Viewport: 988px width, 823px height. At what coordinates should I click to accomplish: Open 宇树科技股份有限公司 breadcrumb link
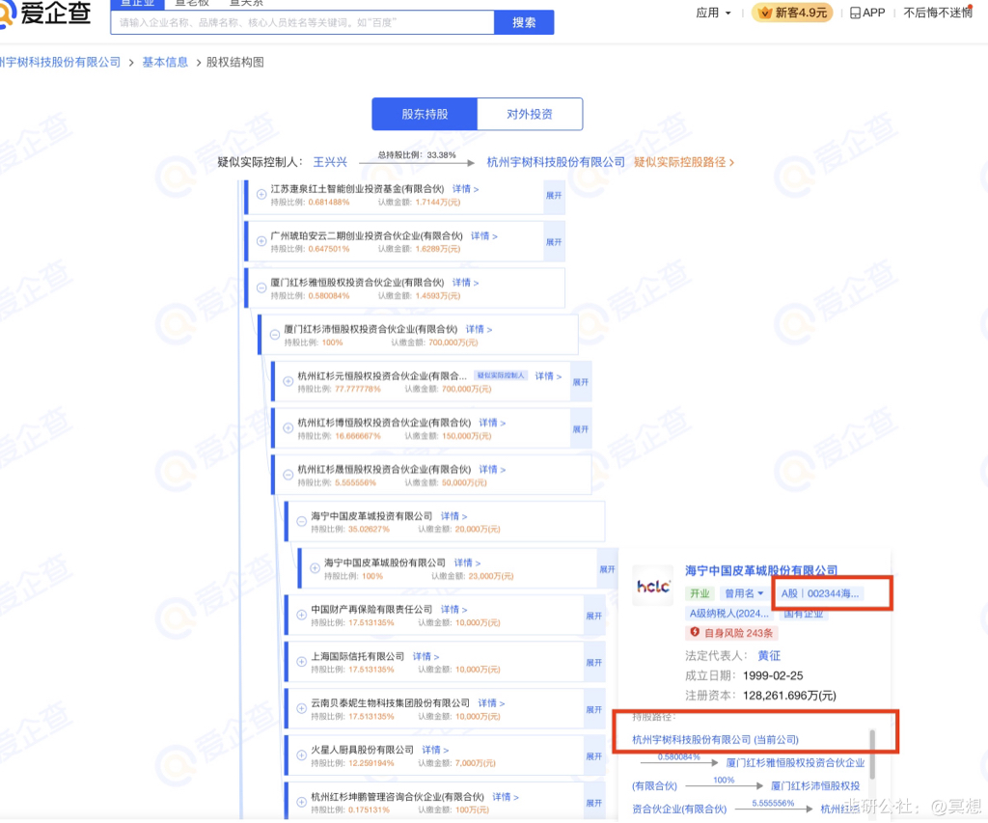[61, 62]
